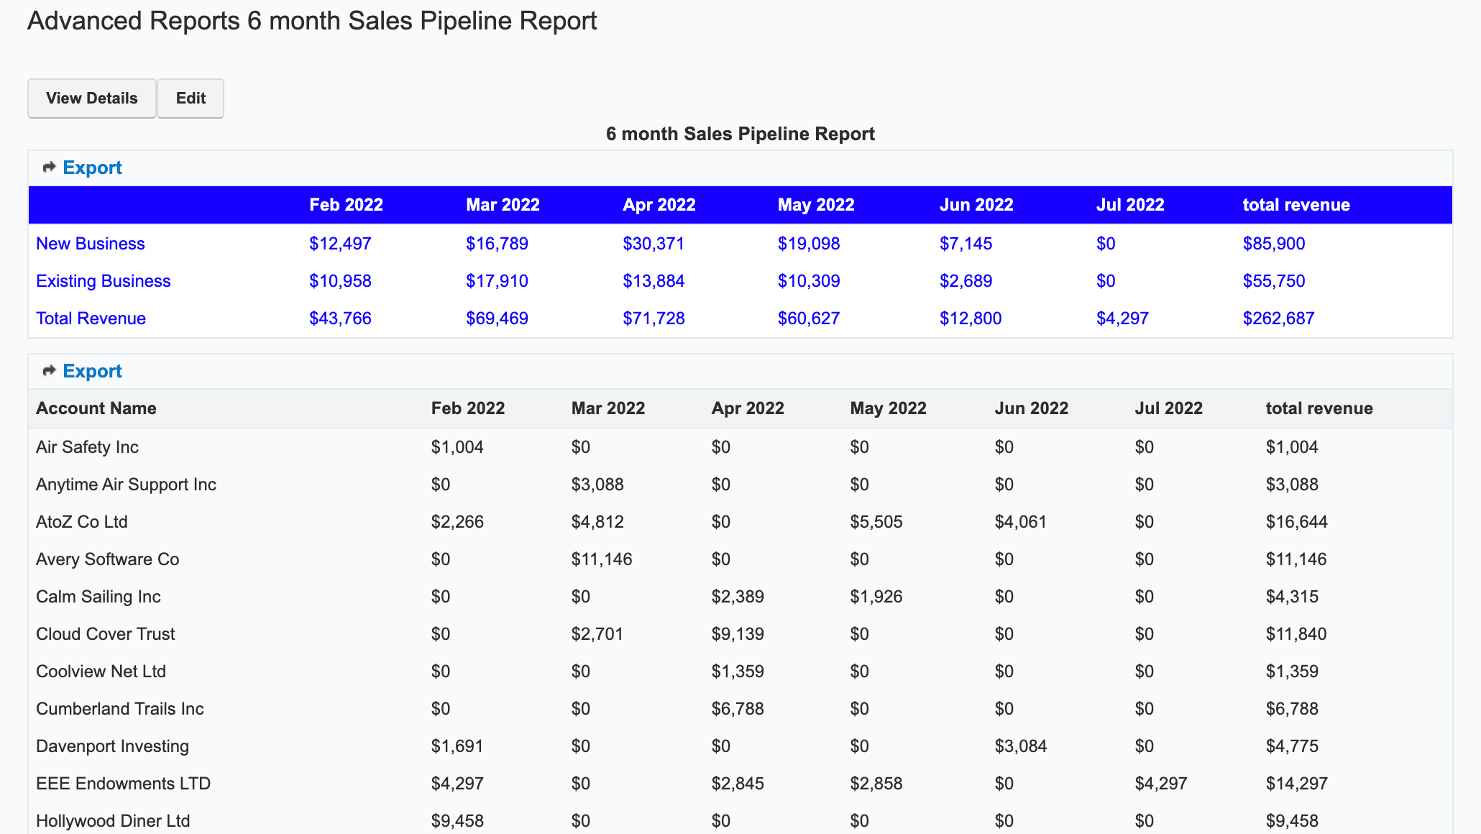Click the Edit button

191,98
